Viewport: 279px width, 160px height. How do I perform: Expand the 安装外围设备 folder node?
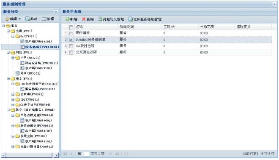click(13, 147)
